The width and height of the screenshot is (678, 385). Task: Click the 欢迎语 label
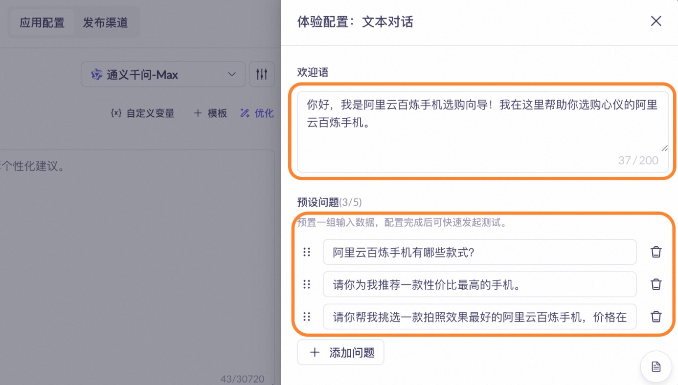pyautogui.click(x=313, y=72)
